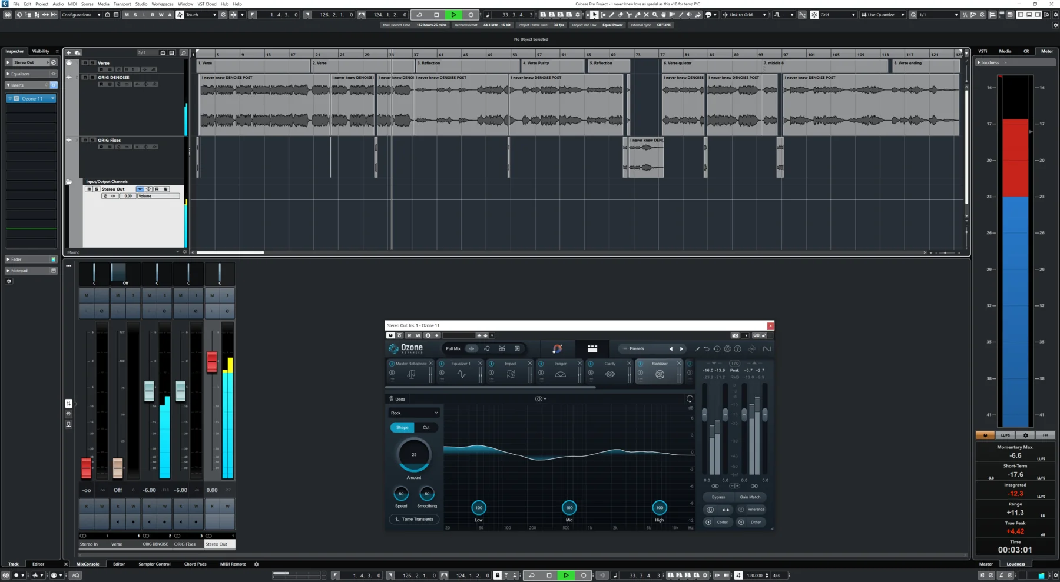This screenshot has width=1060, height=582.
Task: Start playback in the top transport bar
Action: pos(453,15)
